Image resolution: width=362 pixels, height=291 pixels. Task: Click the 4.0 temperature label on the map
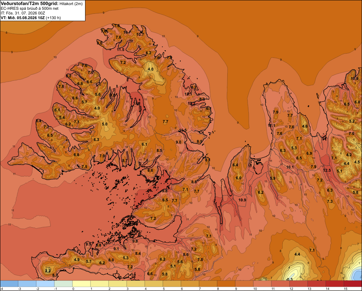151,69
